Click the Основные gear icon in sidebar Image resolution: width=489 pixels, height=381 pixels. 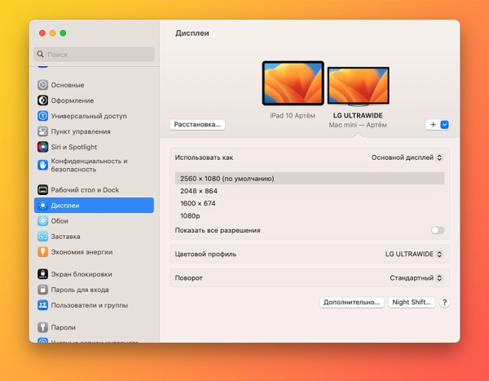42,85
